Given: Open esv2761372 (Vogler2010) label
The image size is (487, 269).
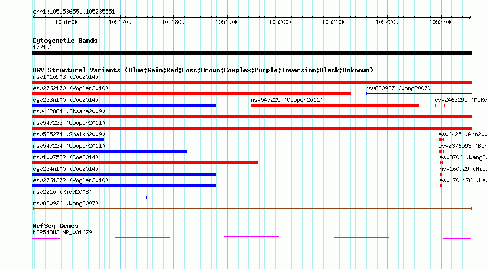Looking at the screenshot, I should [71, 180].
